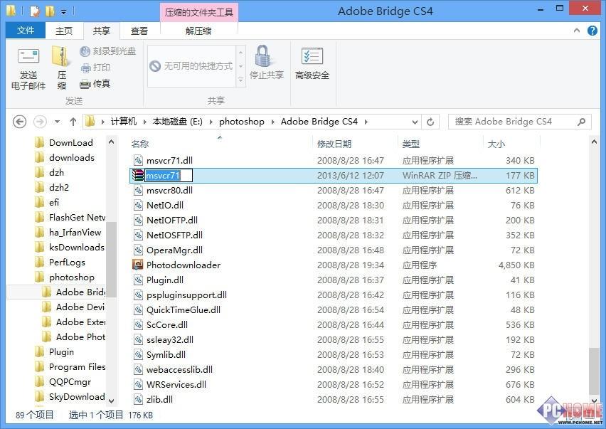Open the recent locations dropdown arrow
This screenshot has width=606, height=429.
coord(57,122)
